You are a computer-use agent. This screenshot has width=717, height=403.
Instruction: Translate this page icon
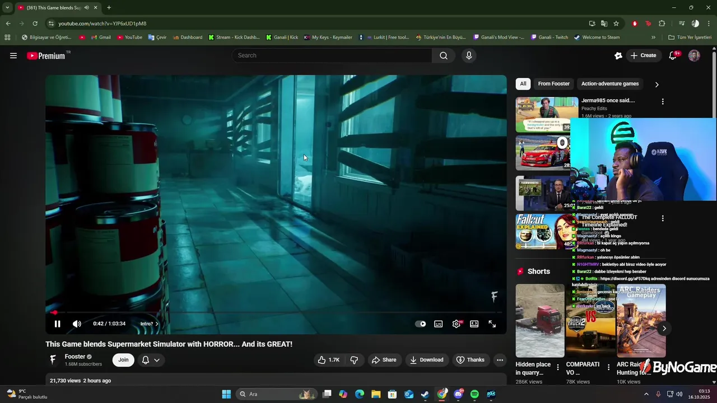click(604, 24)
